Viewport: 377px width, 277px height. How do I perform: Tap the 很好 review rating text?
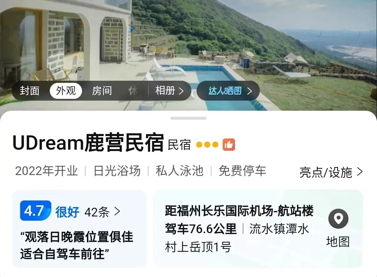[67, 212]
